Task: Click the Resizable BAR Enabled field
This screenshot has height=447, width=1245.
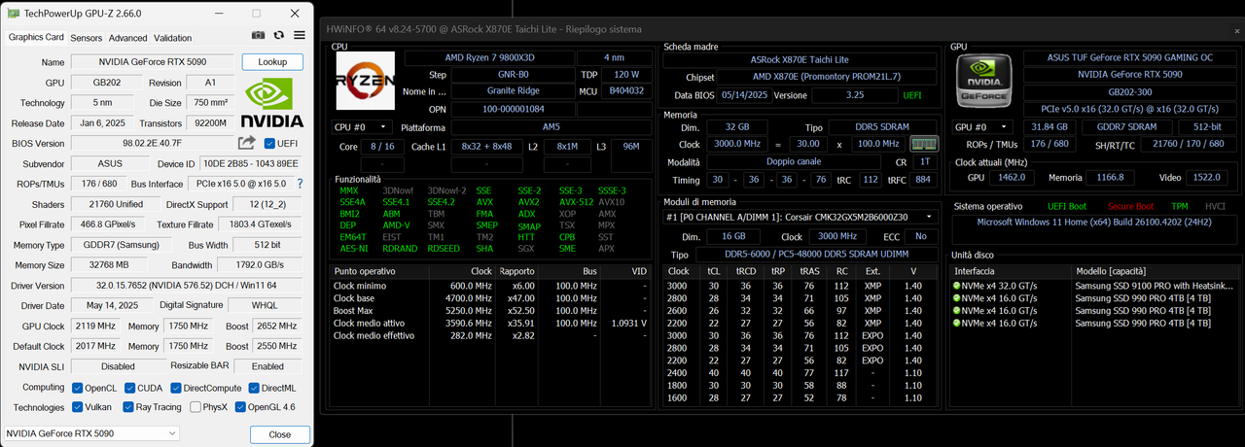Action: [267, 366]
